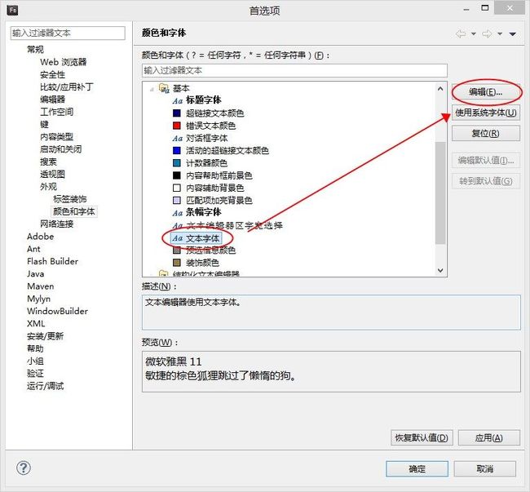
Task: Select the white 内容辅助背景色 swatch
Action: click(x=177, y=188)
